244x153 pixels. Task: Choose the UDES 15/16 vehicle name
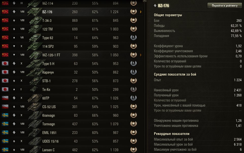[x=50, y=141]
